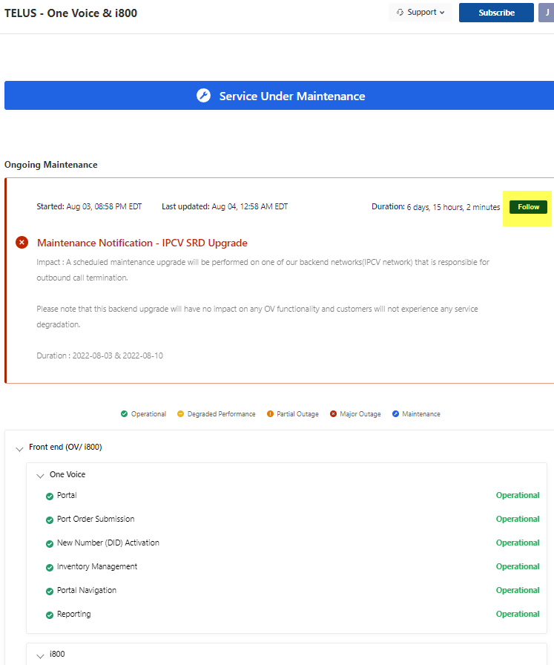Open the Support dropdown menu
The height and width of the screenshot is (665, 554).
tap(420, 13)
